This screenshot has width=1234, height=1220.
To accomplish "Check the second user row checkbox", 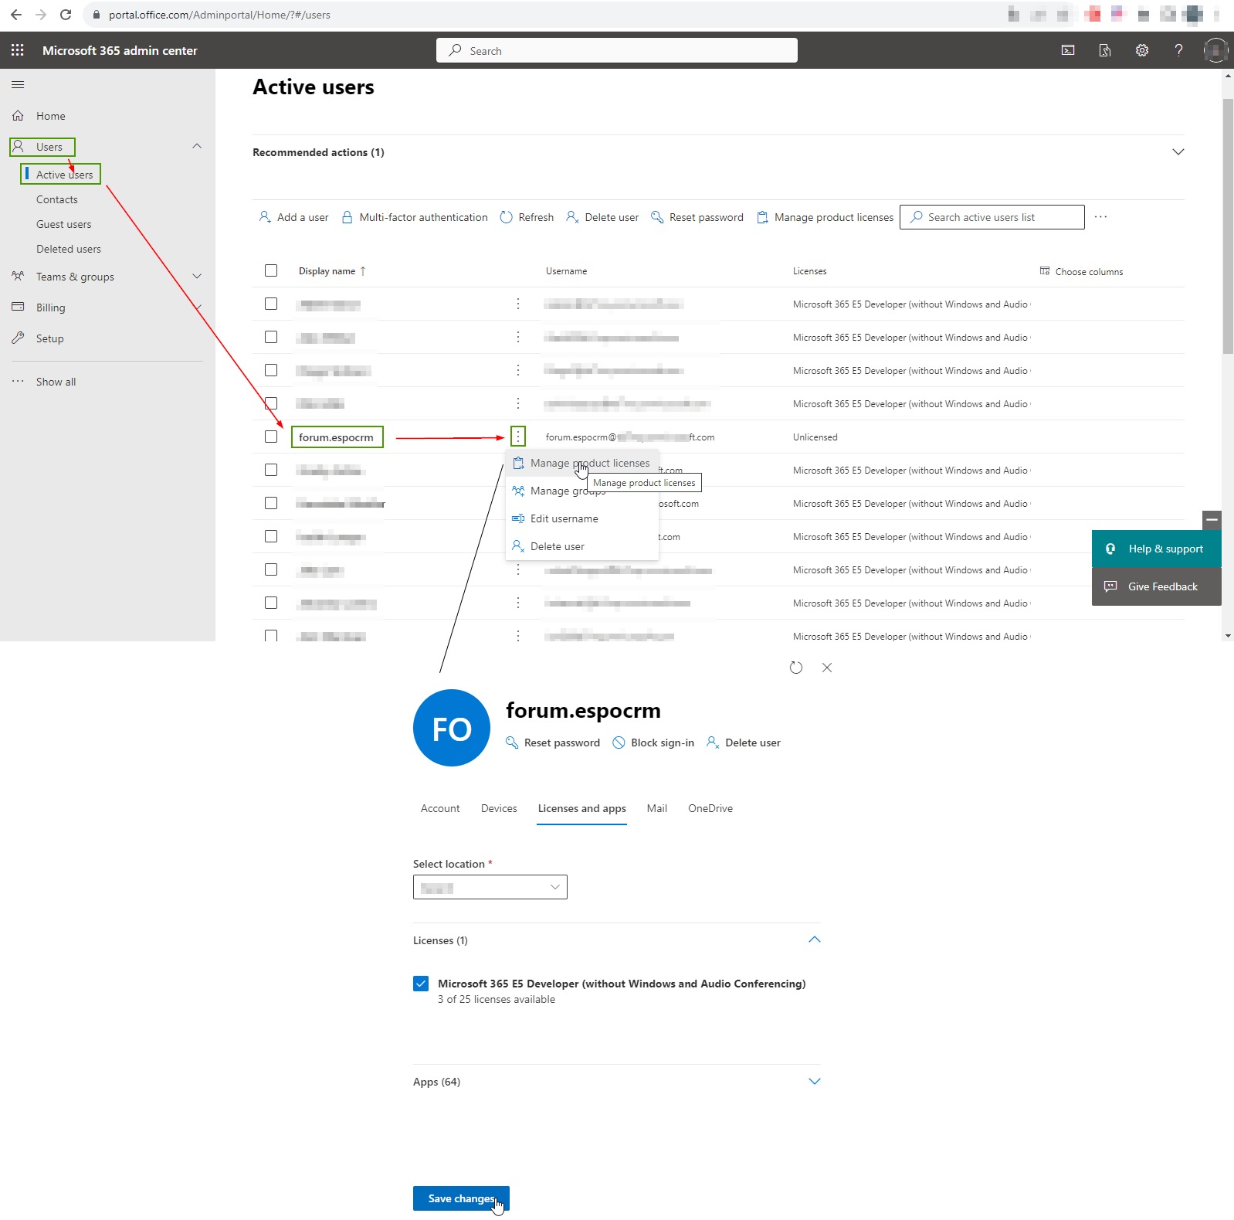I will click(x=271, y=337).
